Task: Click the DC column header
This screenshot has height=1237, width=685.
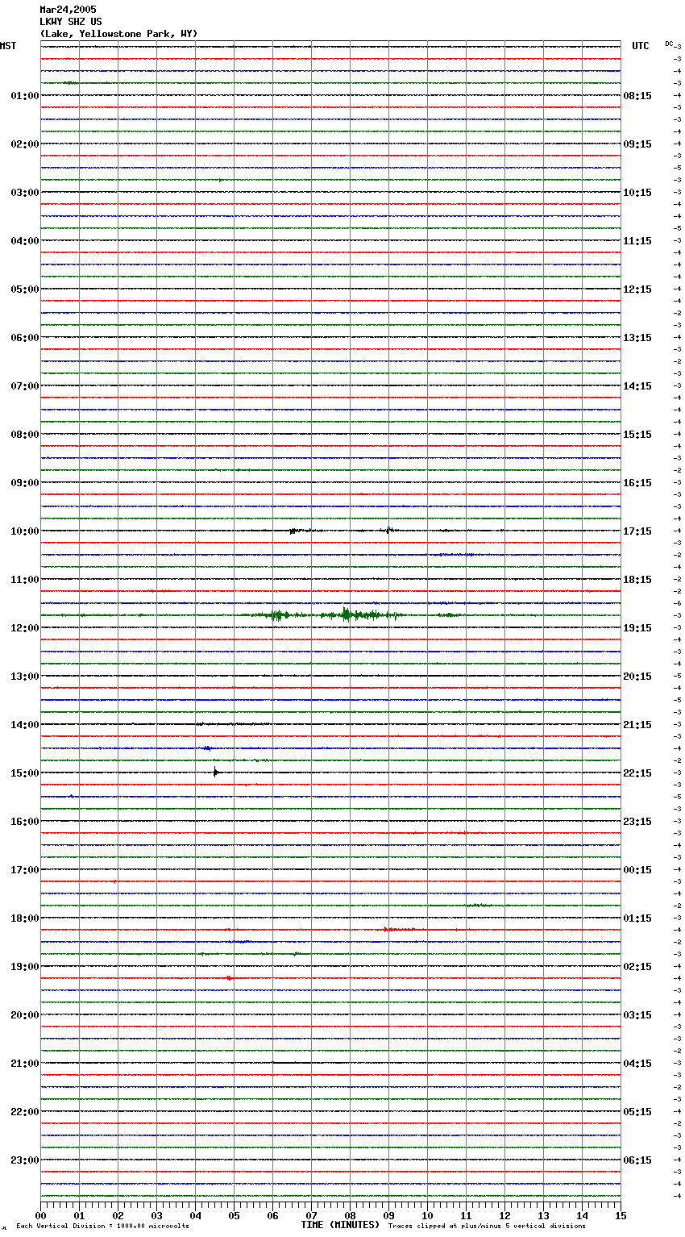Action: (669, 44)
